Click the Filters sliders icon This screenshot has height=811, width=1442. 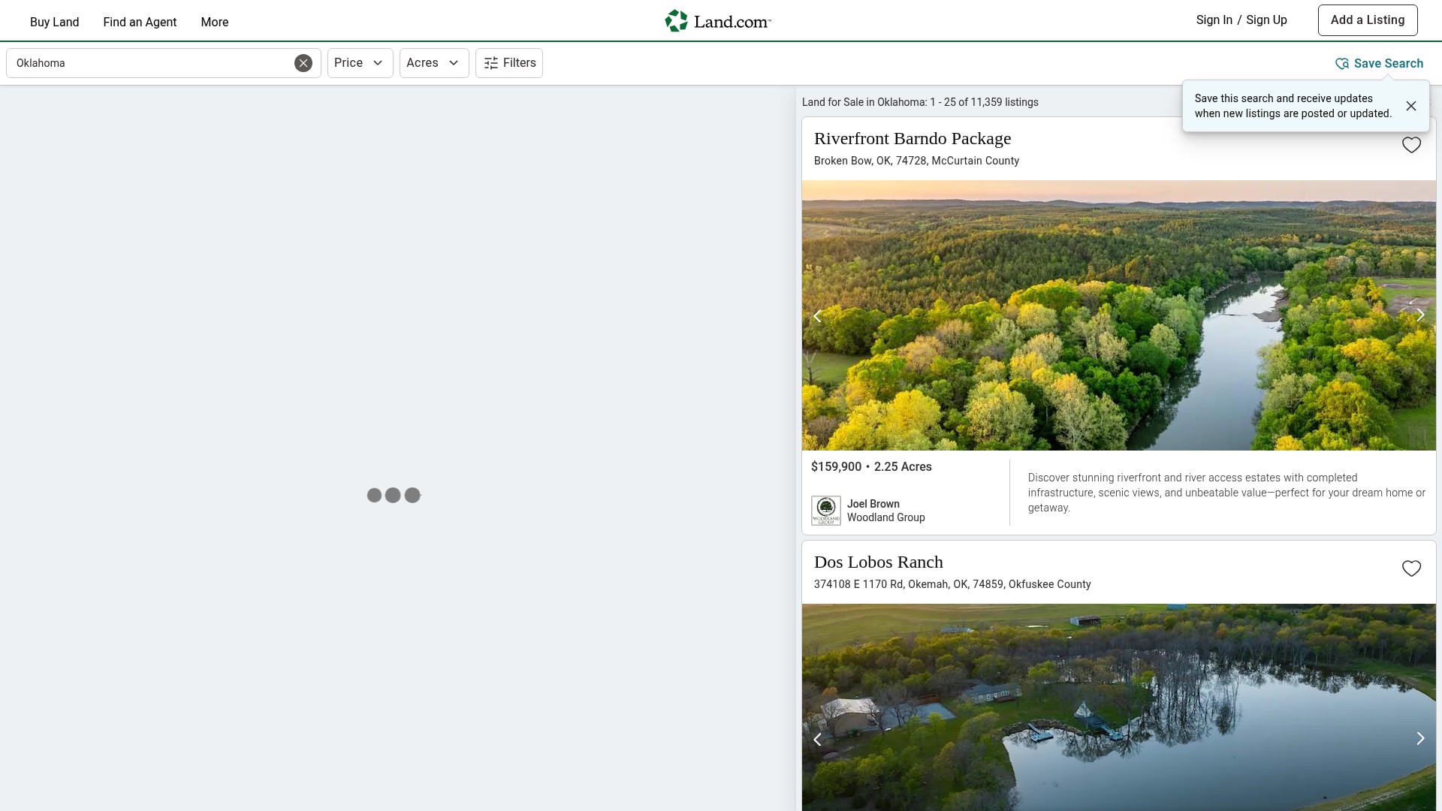tap(491, 63)
